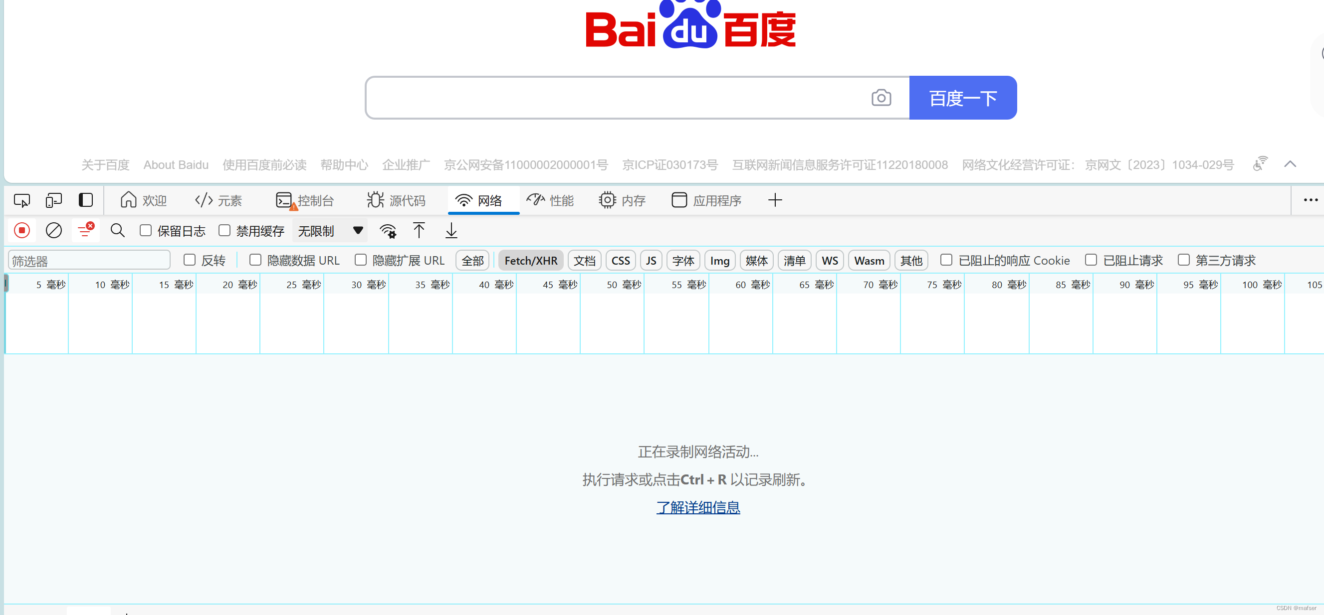Image resolution: width=1324 pixels, height=615 pixels.
Task: Check the invert (反转) filter checkbox
Action: (x=190, y=260)
